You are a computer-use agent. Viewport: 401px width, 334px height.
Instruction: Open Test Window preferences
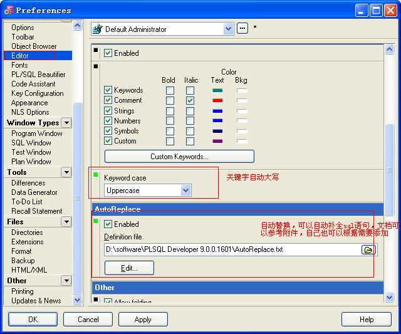tap(31, 152)
